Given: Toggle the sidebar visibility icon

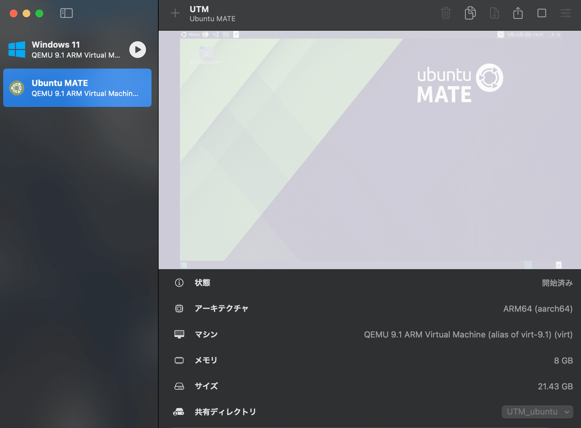Looking at the screenshot, I should [66, 13].
